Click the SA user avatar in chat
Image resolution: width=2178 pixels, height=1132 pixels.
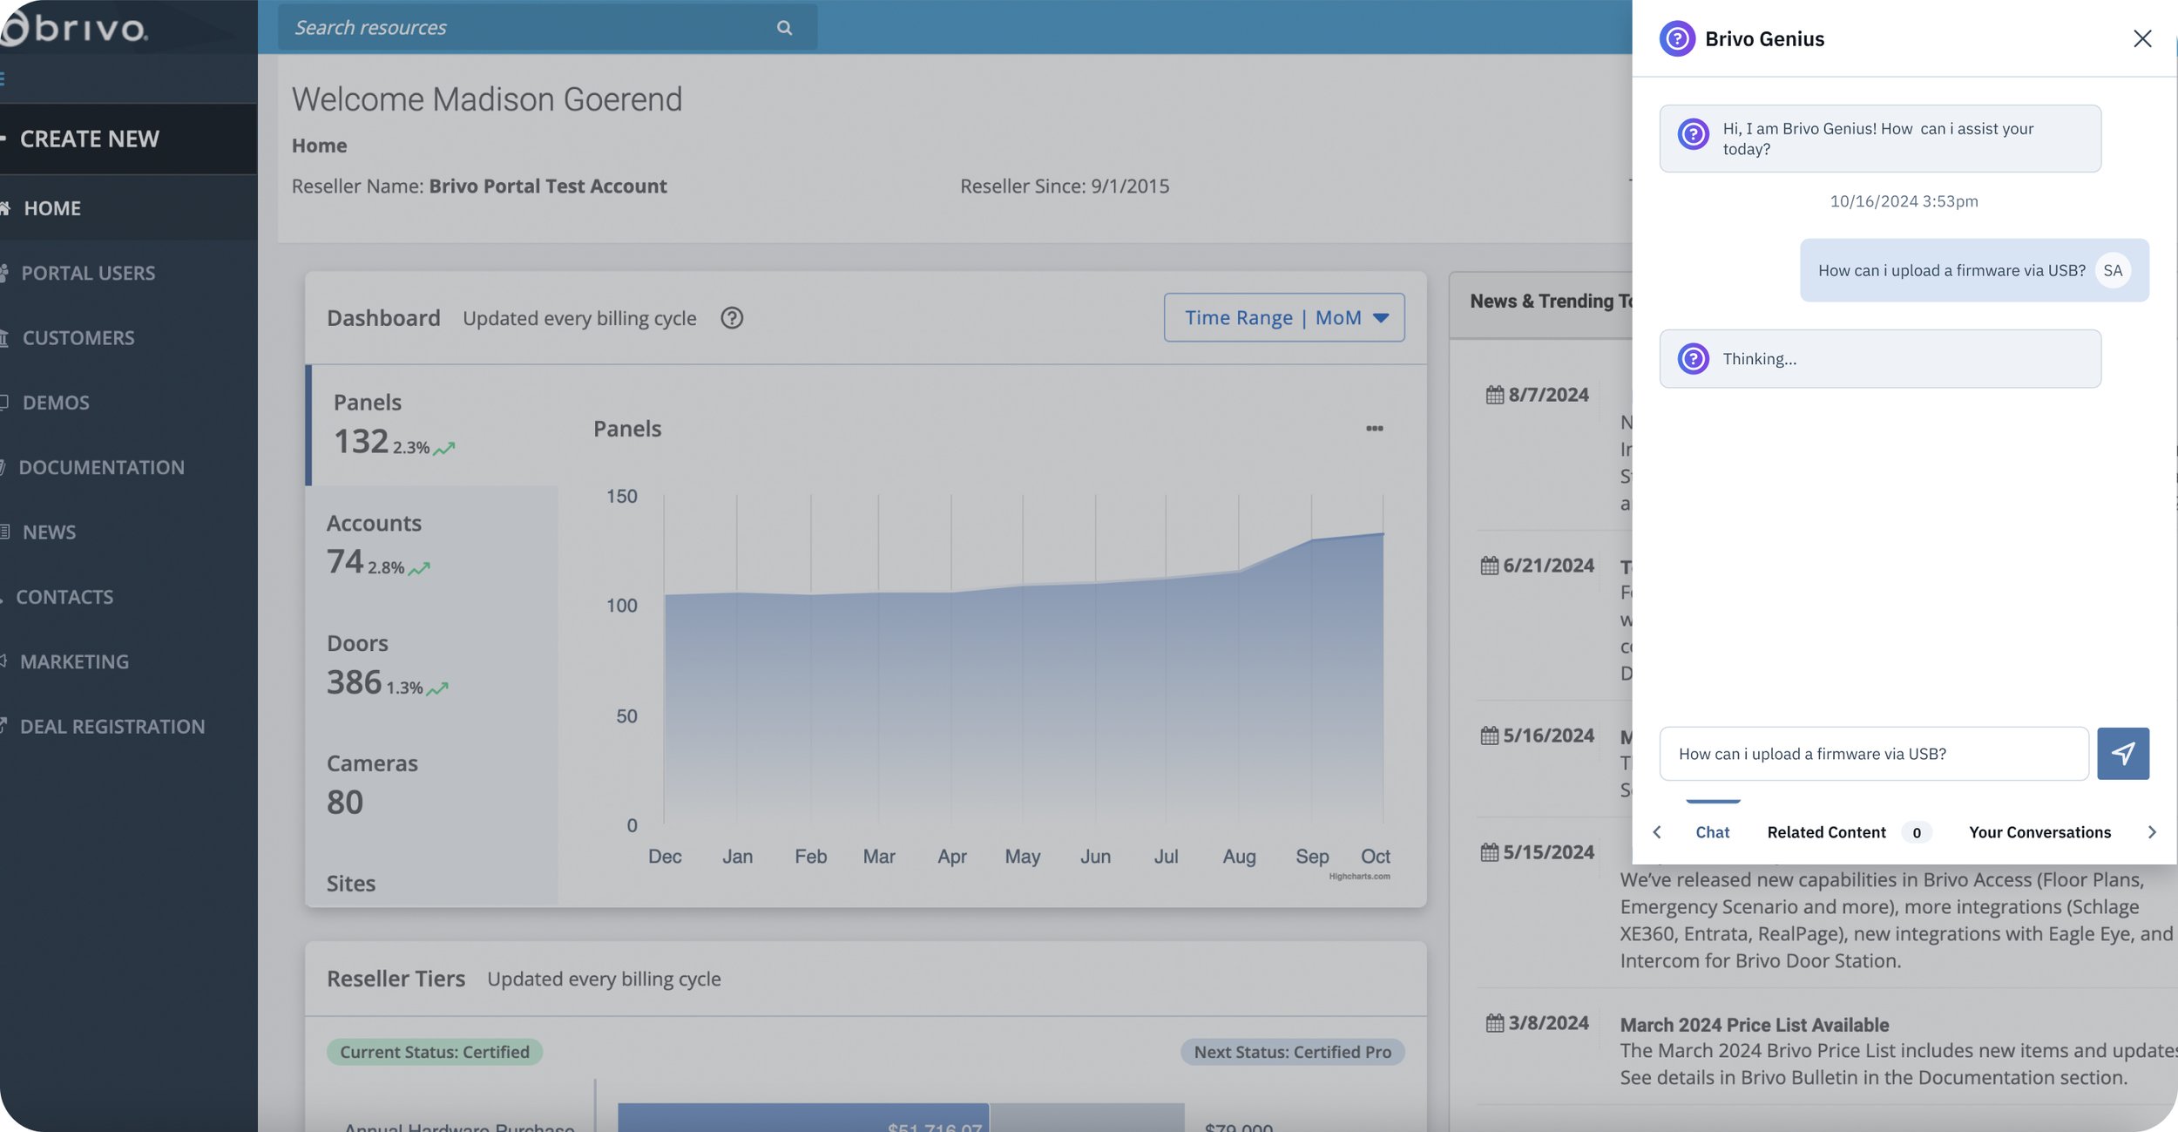(x=2112, y=270)
